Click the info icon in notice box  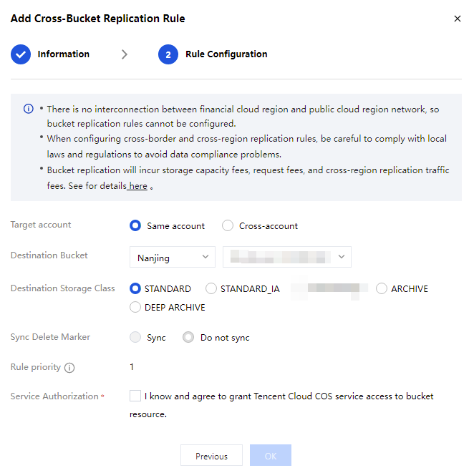pos(29,109)
